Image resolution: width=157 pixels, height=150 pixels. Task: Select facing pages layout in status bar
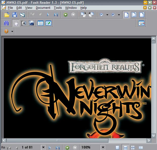pyautogui.click(x=141, y=147)
